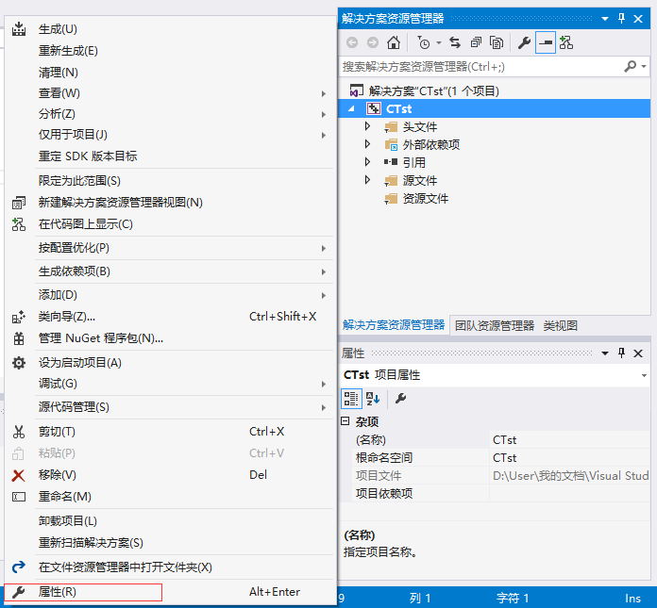Open the 查看(W) submenu
The image size is (657, 608).
(170, 93)
